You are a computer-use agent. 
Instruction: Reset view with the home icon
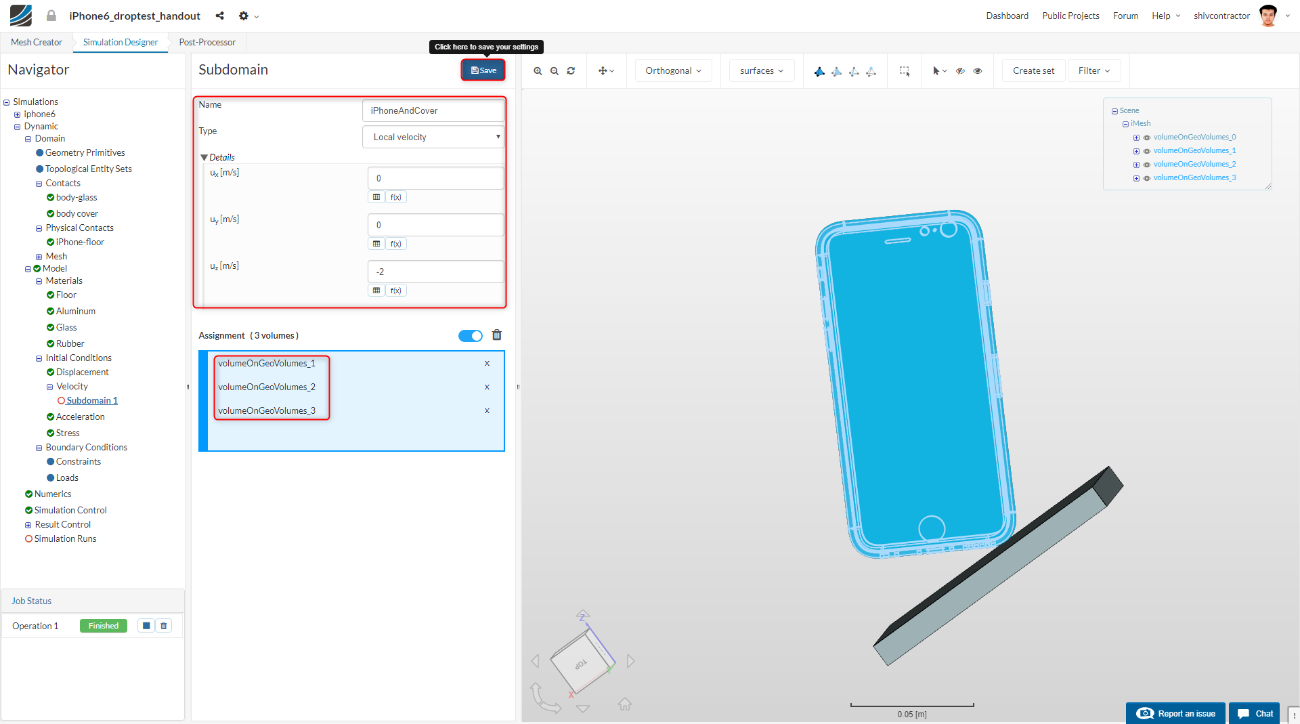(625, 704)
